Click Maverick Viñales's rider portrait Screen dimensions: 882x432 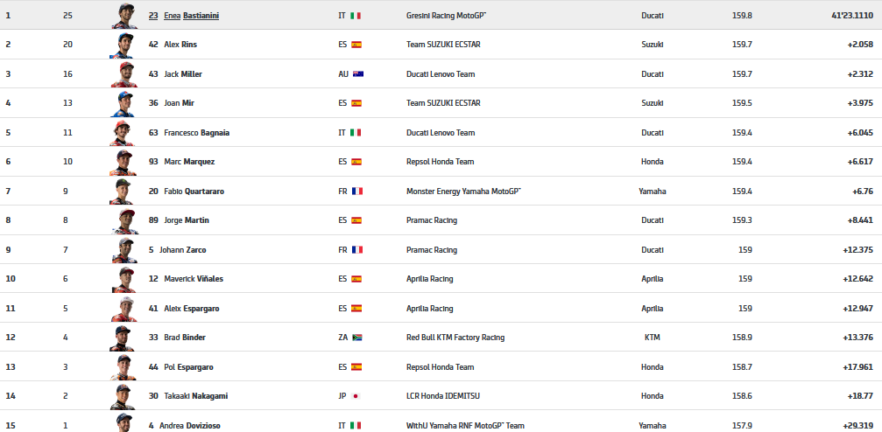pos(123,279)
